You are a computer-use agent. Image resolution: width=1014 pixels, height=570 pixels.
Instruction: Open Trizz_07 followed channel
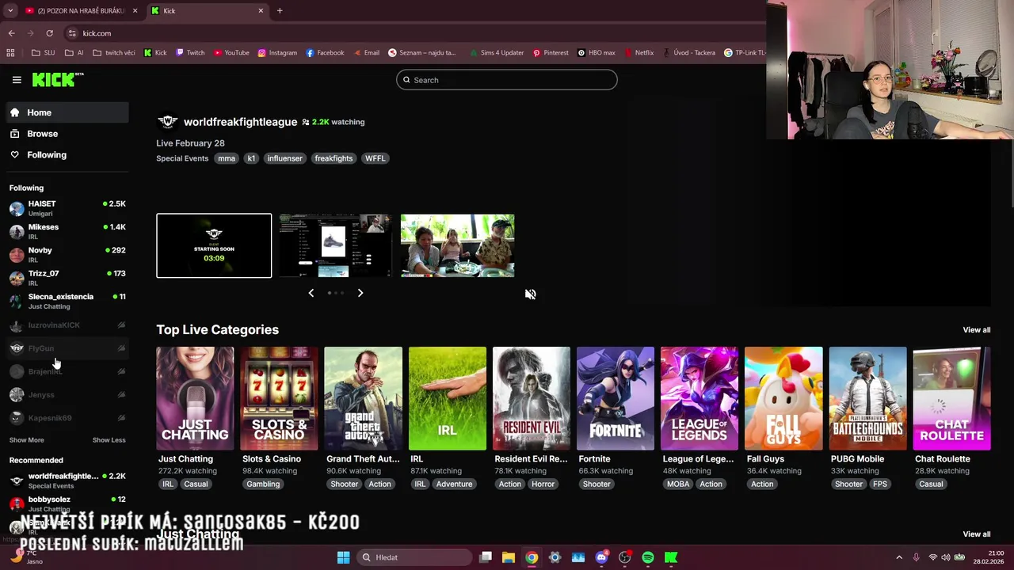tap(67, 278)
